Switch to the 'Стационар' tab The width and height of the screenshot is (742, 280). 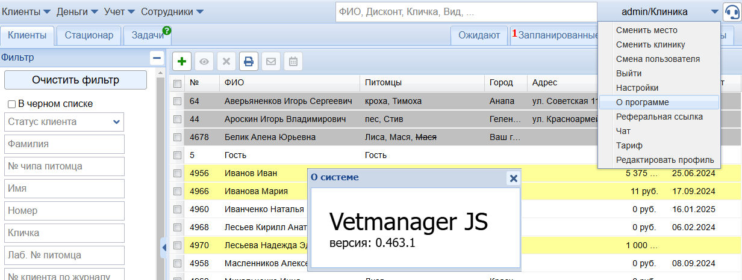click(89, 35)
